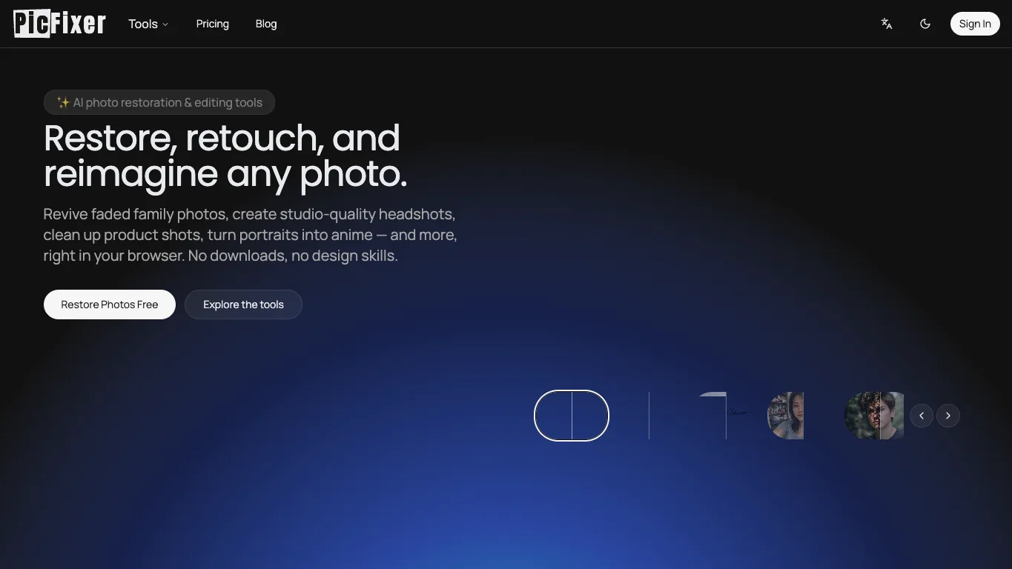Go to the PicFixer logo homepage
This screenshot has height=569, width=1012.
tap(60, 24)
